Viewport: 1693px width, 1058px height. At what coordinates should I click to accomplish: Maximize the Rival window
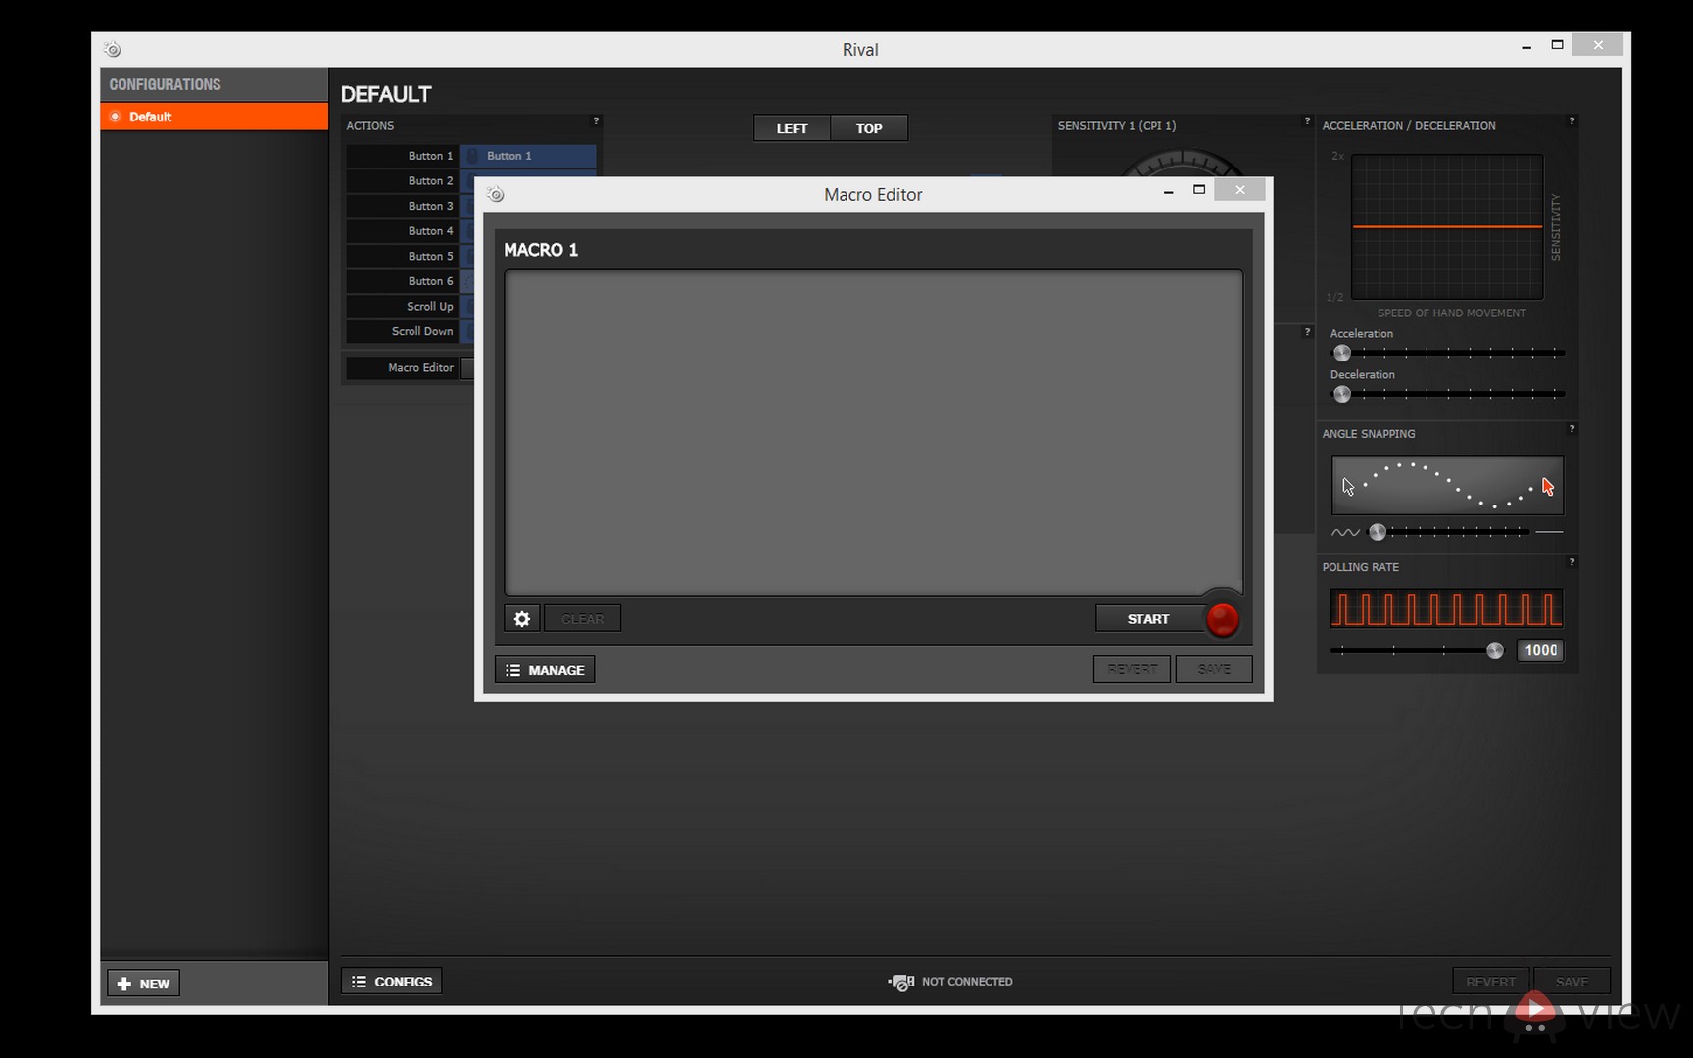(1557, 45)
